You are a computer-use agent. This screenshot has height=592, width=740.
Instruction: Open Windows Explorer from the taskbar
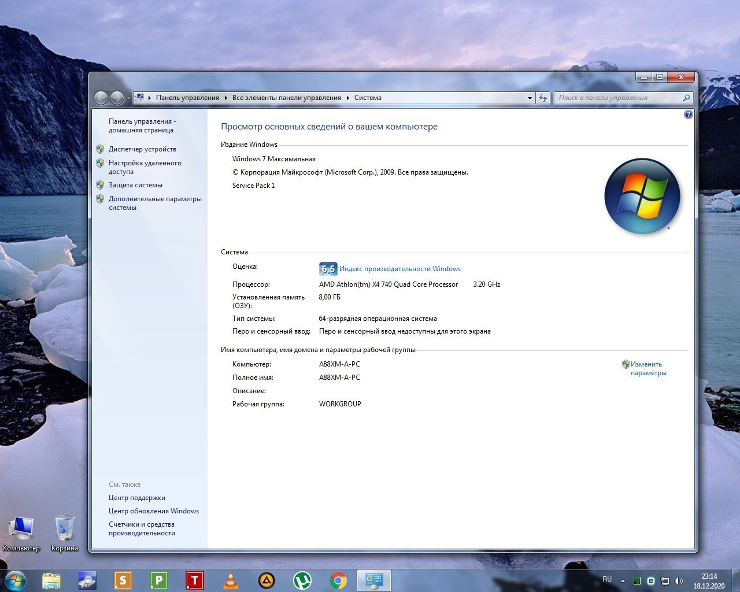point(51,580)
